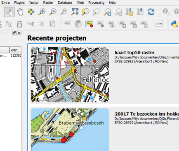Click the Copy Features icon
Image resolution: width=179 pixels, height=151 pixels.
click(x=41, y=24)
